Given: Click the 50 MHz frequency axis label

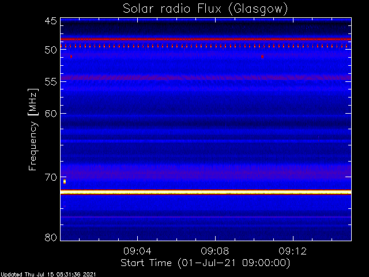Looking at the screenshot, I should [51, 50].
